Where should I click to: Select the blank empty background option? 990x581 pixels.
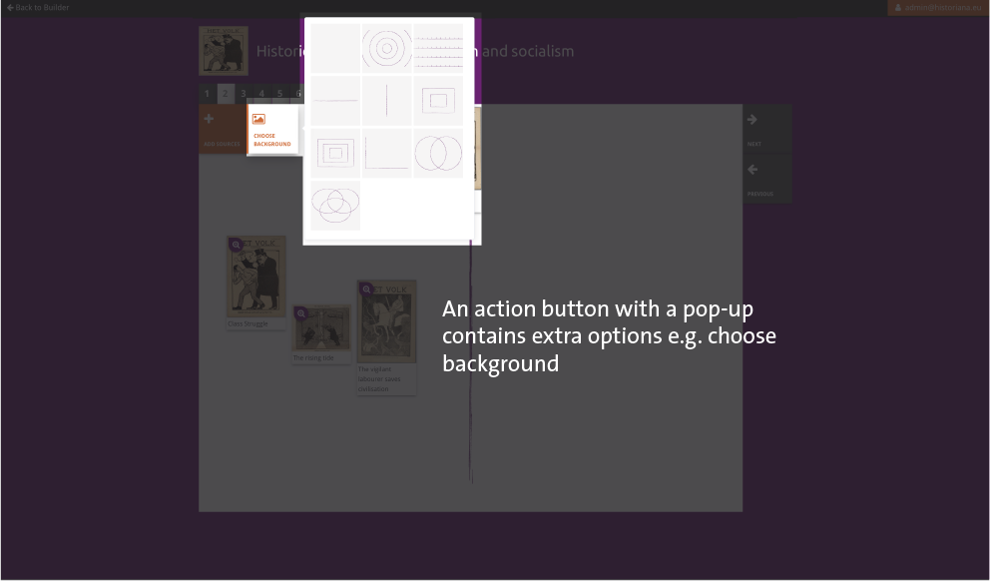coord(335,49)
